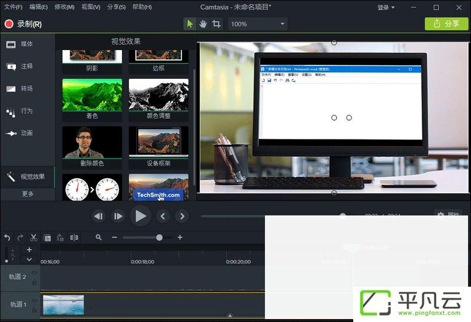
Task: Select the Track 1 label
Action: (x=18, y=304)
